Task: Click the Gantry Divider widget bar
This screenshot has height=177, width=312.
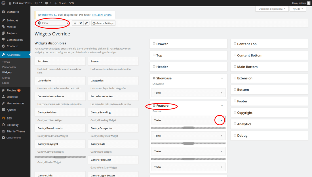Action: pos(60,157)
